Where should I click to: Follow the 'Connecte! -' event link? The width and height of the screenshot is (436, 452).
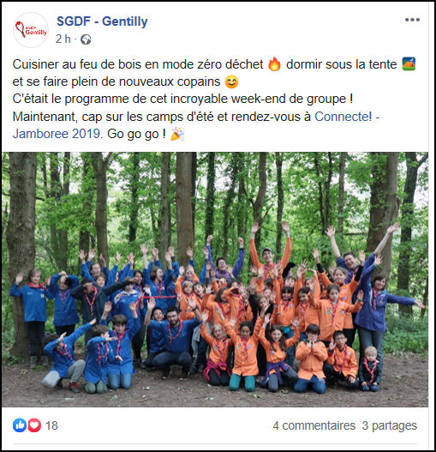[347, 117]
